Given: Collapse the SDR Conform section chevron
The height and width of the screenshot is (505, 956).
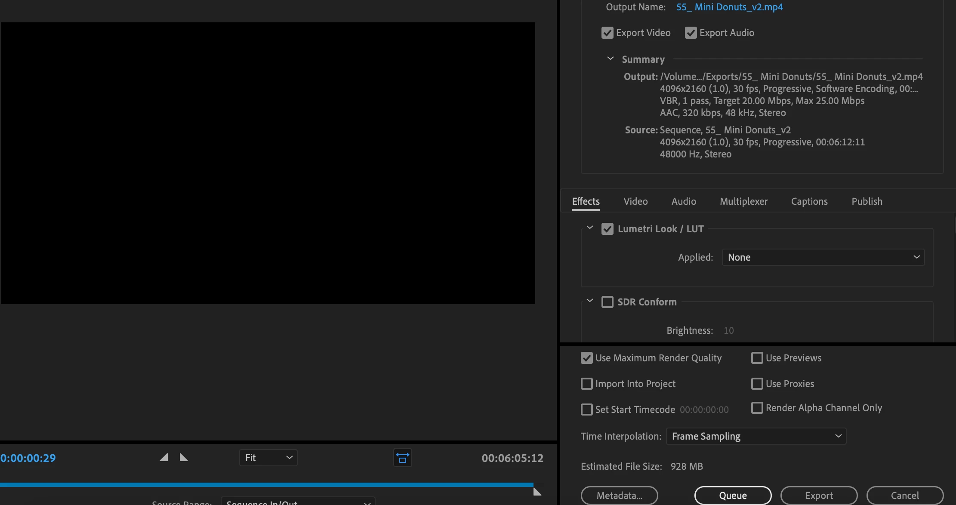Looking at the screenshot, I should pos(590,301).
